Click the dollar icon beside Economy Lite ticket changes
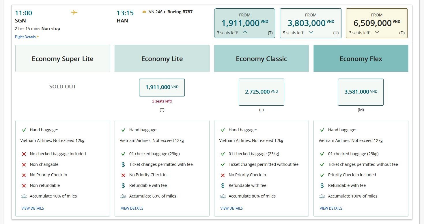Viewport: 424px width, 224px height. pos(123,164)
